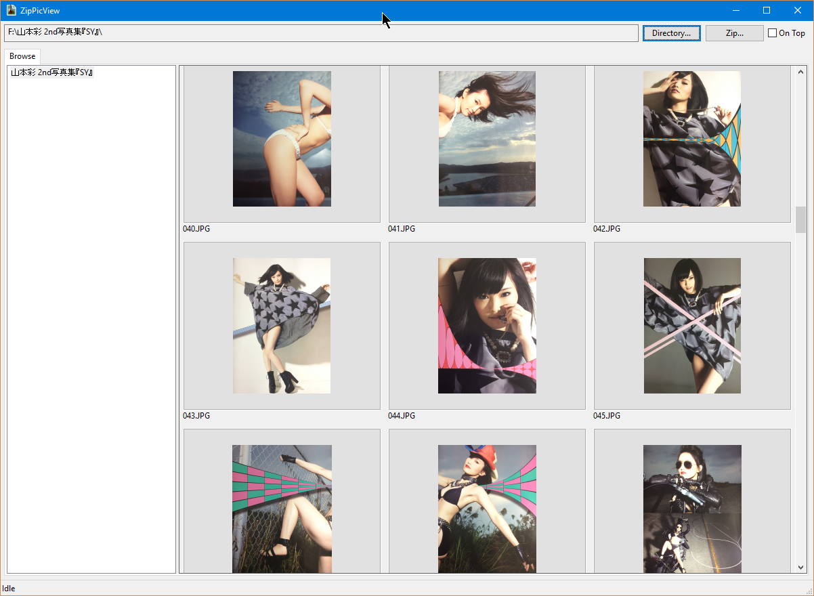
Task: Click the Idle status bar text
Action: pos(9,589)
